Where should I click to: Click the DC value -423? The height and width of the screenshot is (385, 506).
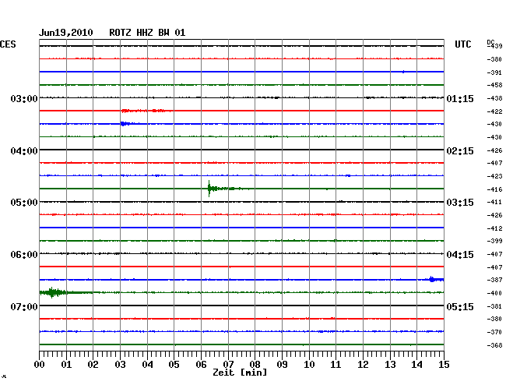[x=494, y=176]
